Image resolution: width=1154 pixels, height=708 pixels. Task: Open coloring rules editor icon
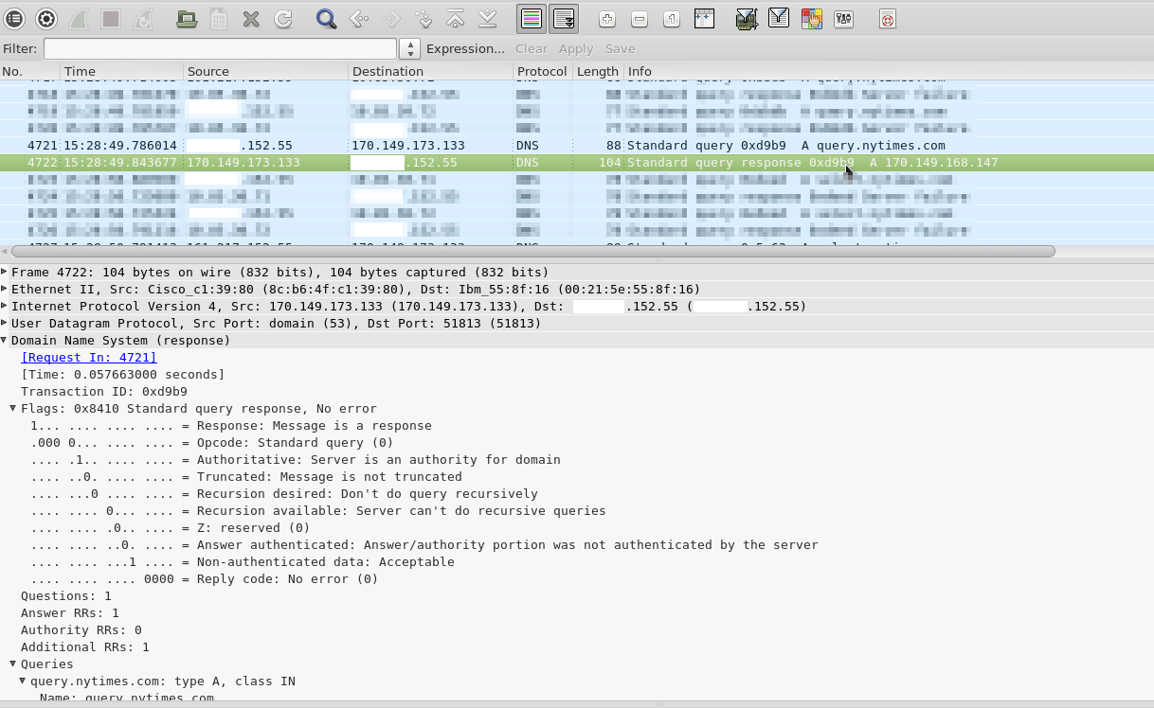coord(811,18)
